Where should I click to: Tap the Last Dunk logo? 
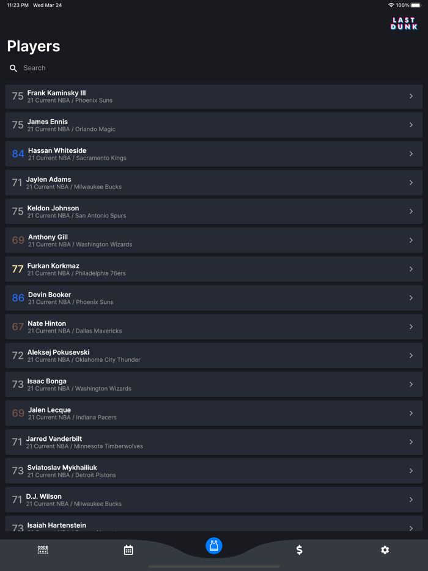click(x=404, y=24)
